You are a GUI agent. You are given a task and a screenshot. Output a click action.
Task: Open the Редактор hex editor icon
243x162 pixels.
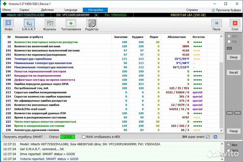point(92,23)
